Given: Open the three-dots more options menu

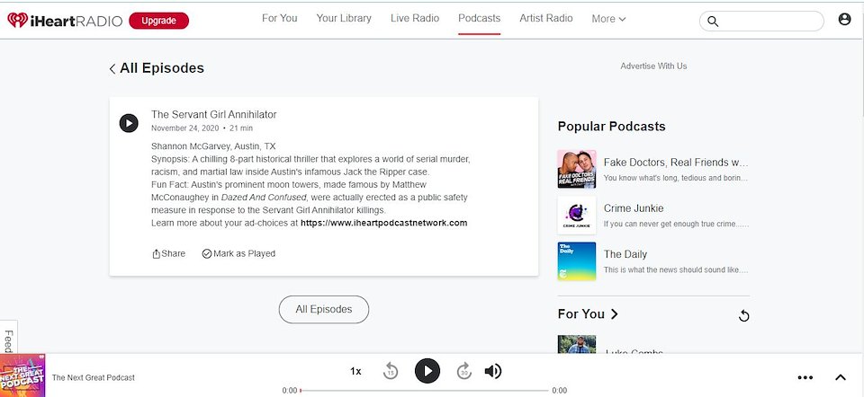Looking at the screenshot, I should pyautogui.click(x=805, y=377).
